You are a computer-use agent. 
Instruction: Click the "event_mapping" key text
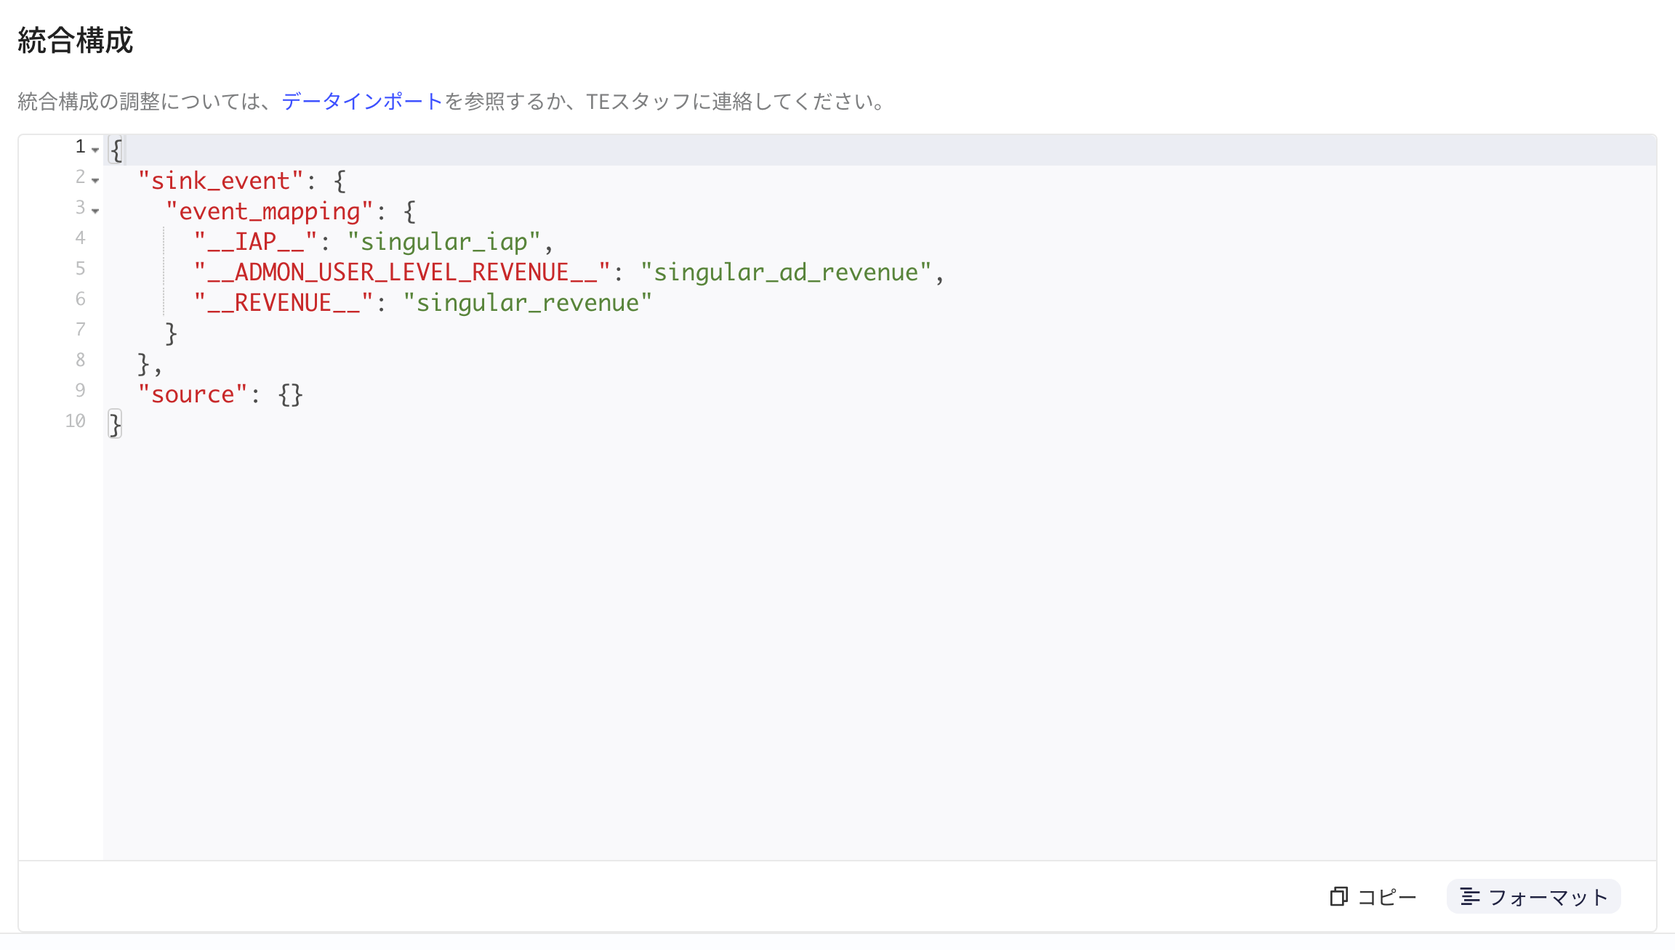click(269, 211)
